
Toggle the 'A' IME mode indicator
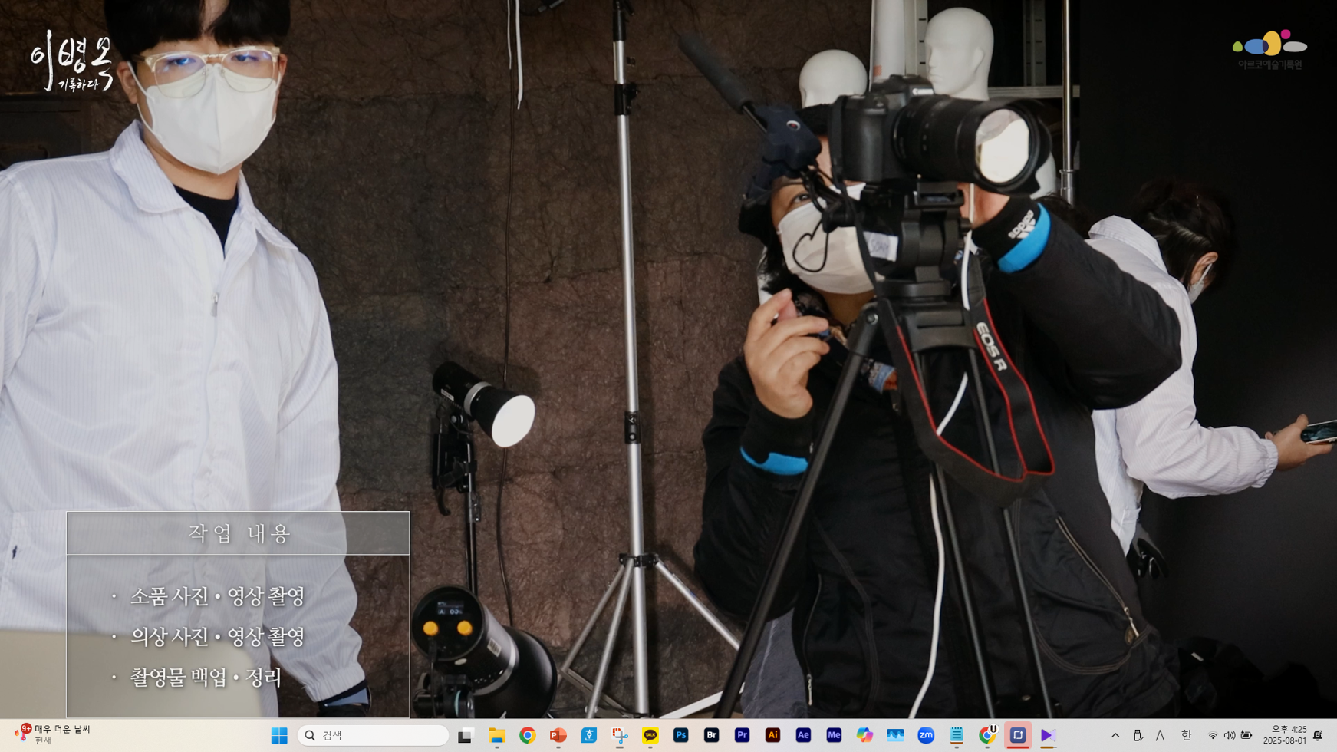click(x=1160, y=735)
